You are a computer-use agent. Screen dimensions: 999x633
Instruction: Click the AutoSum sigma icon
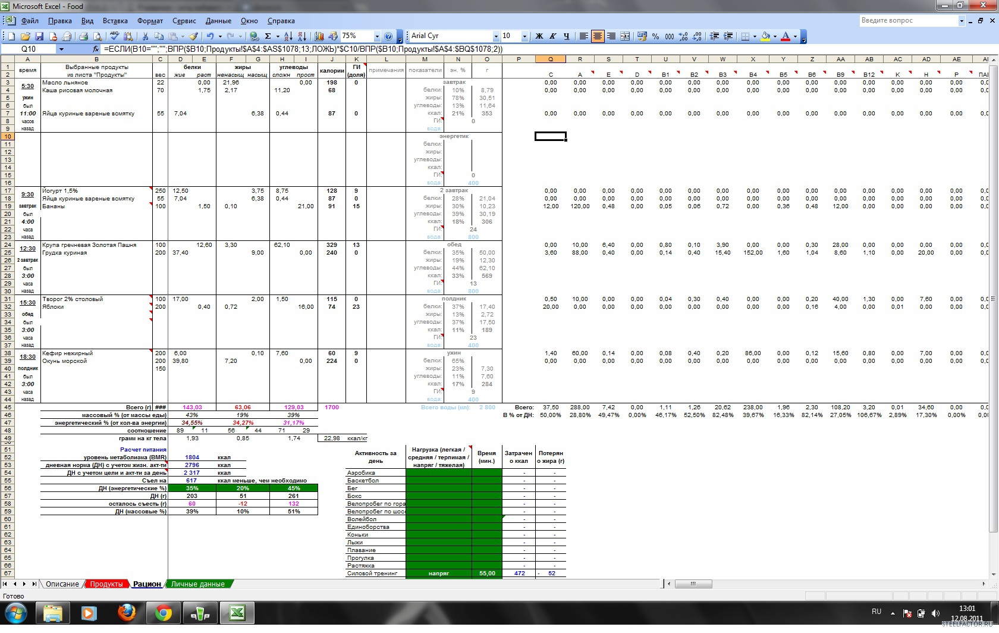point(268,36)
